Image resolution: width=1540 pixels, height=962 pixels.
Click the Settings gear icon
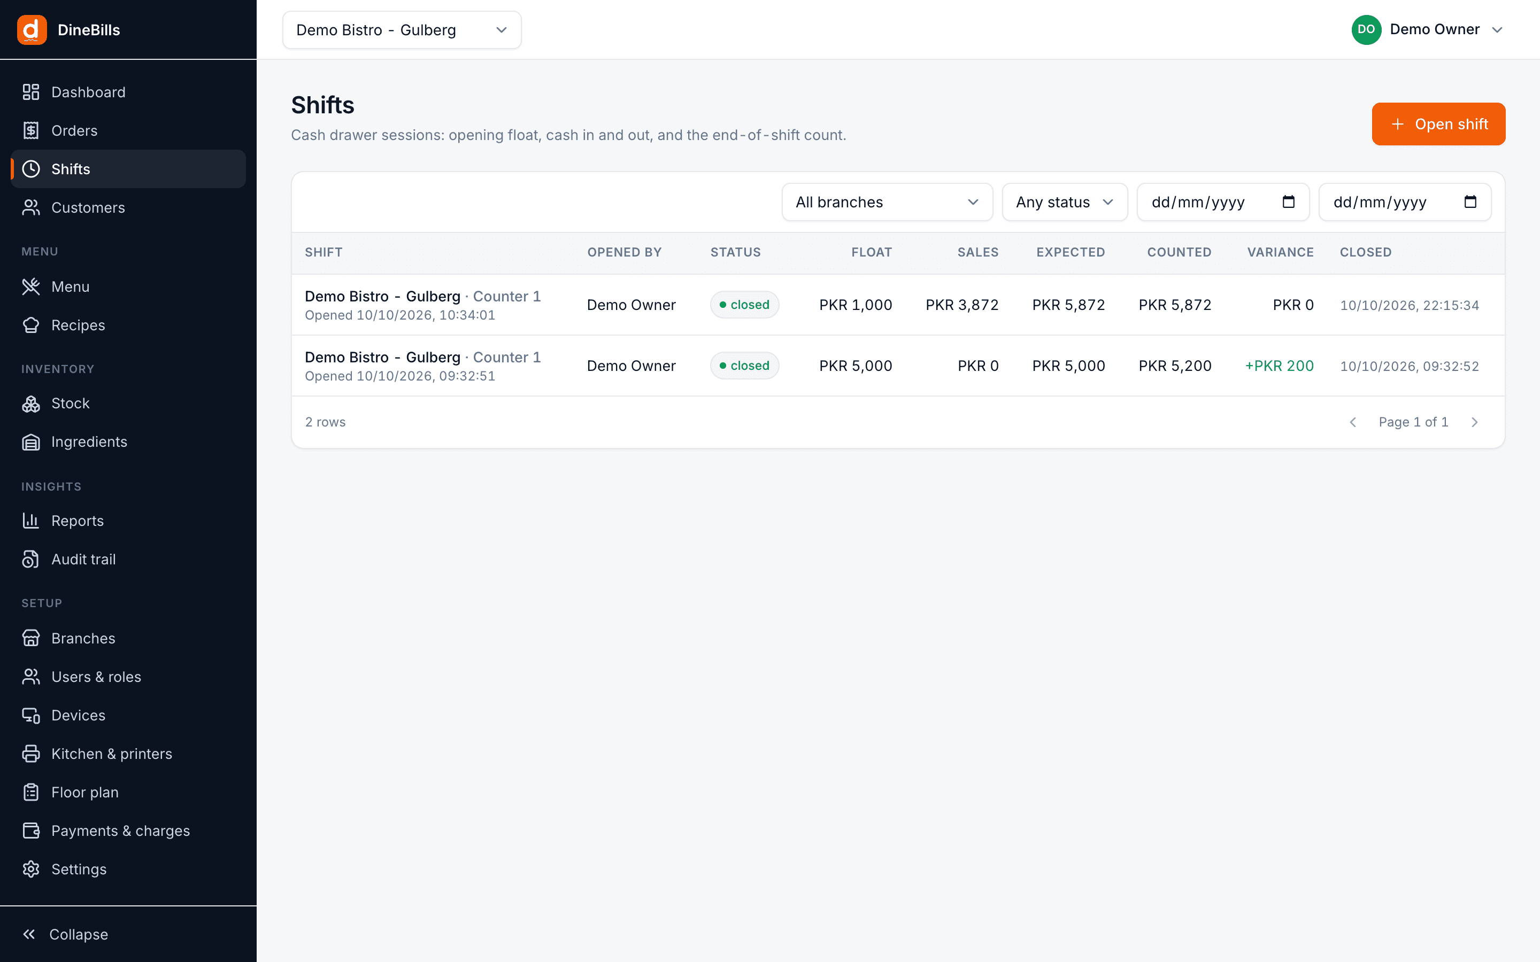click(x=30, y=869)
